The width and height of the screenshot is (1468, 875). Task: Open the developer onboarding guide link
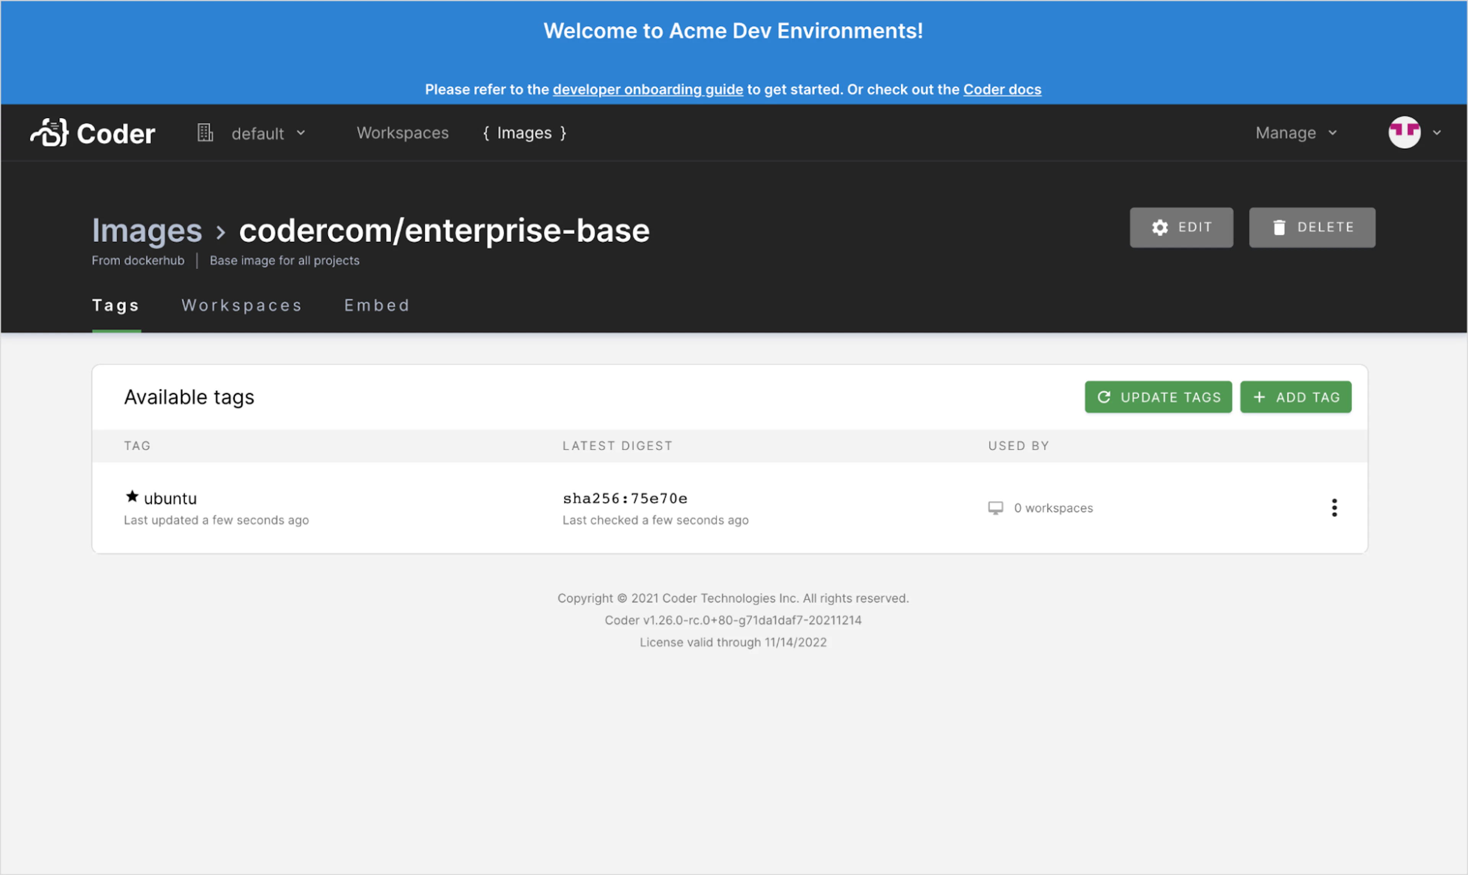click(648, 90)
